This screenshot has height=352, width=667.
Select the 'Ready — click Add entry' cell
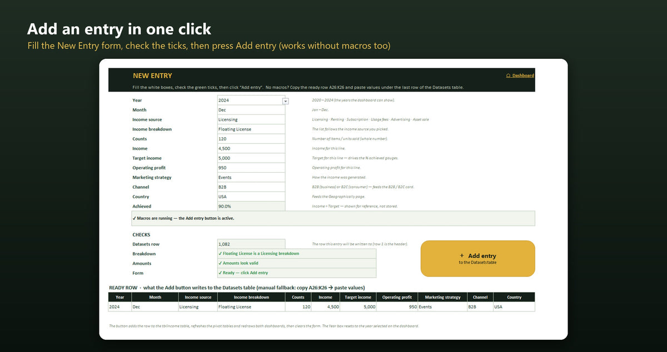(297, 273)
